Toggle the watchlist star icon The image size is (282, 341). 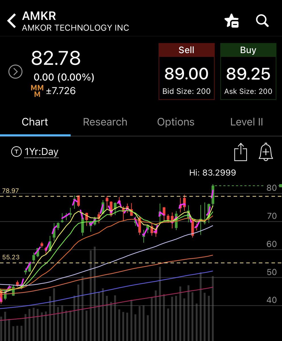tap(231, 21)
